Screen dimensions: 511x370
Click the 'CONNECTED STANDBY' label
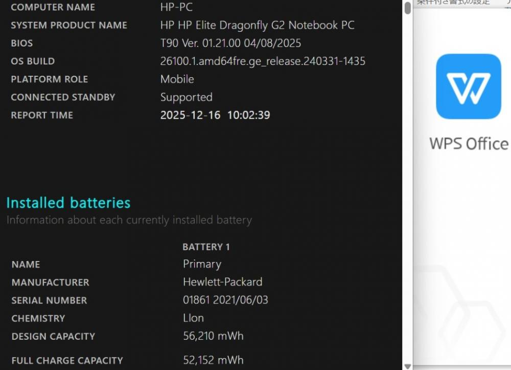(x=63, y=97)
